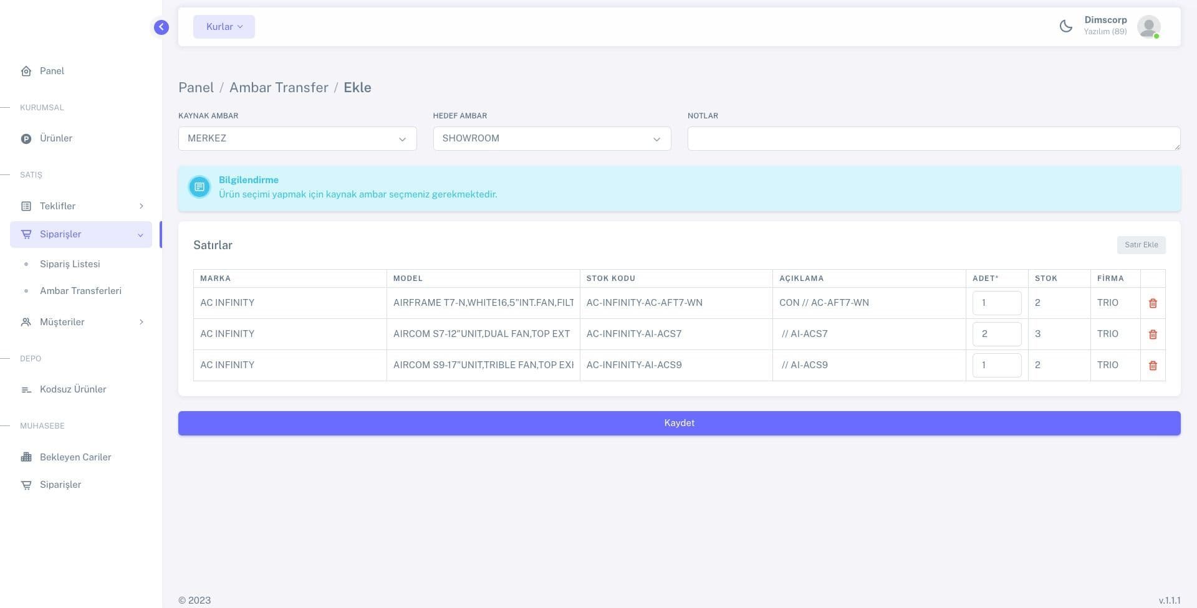Open Ambar Transferleri from the sidebar
The width and height of the screenshot is (1197, 608).
click(80, 291)
